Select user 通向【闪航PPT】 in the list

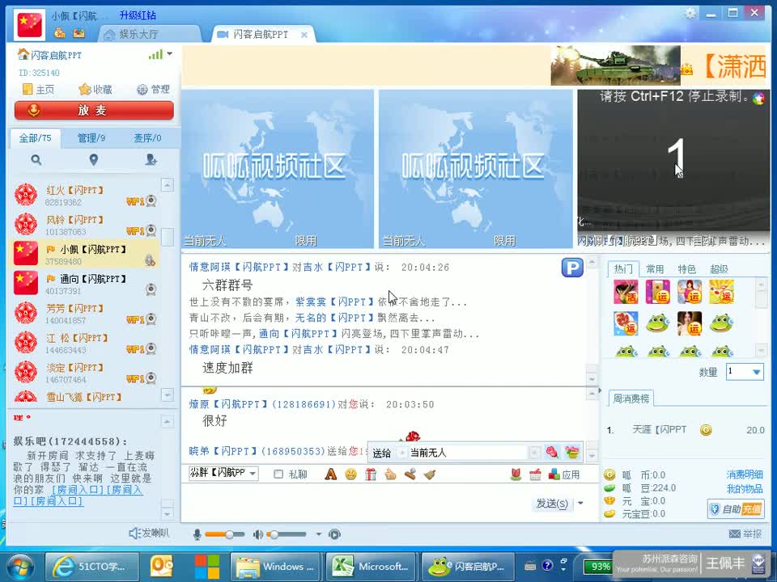[x=85, y=284]
